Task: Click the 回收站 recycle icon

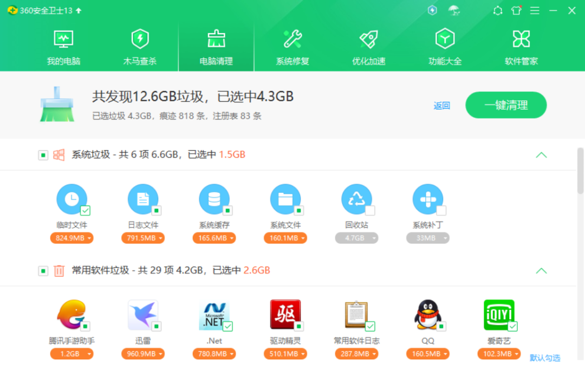Action: coord(356,199)
